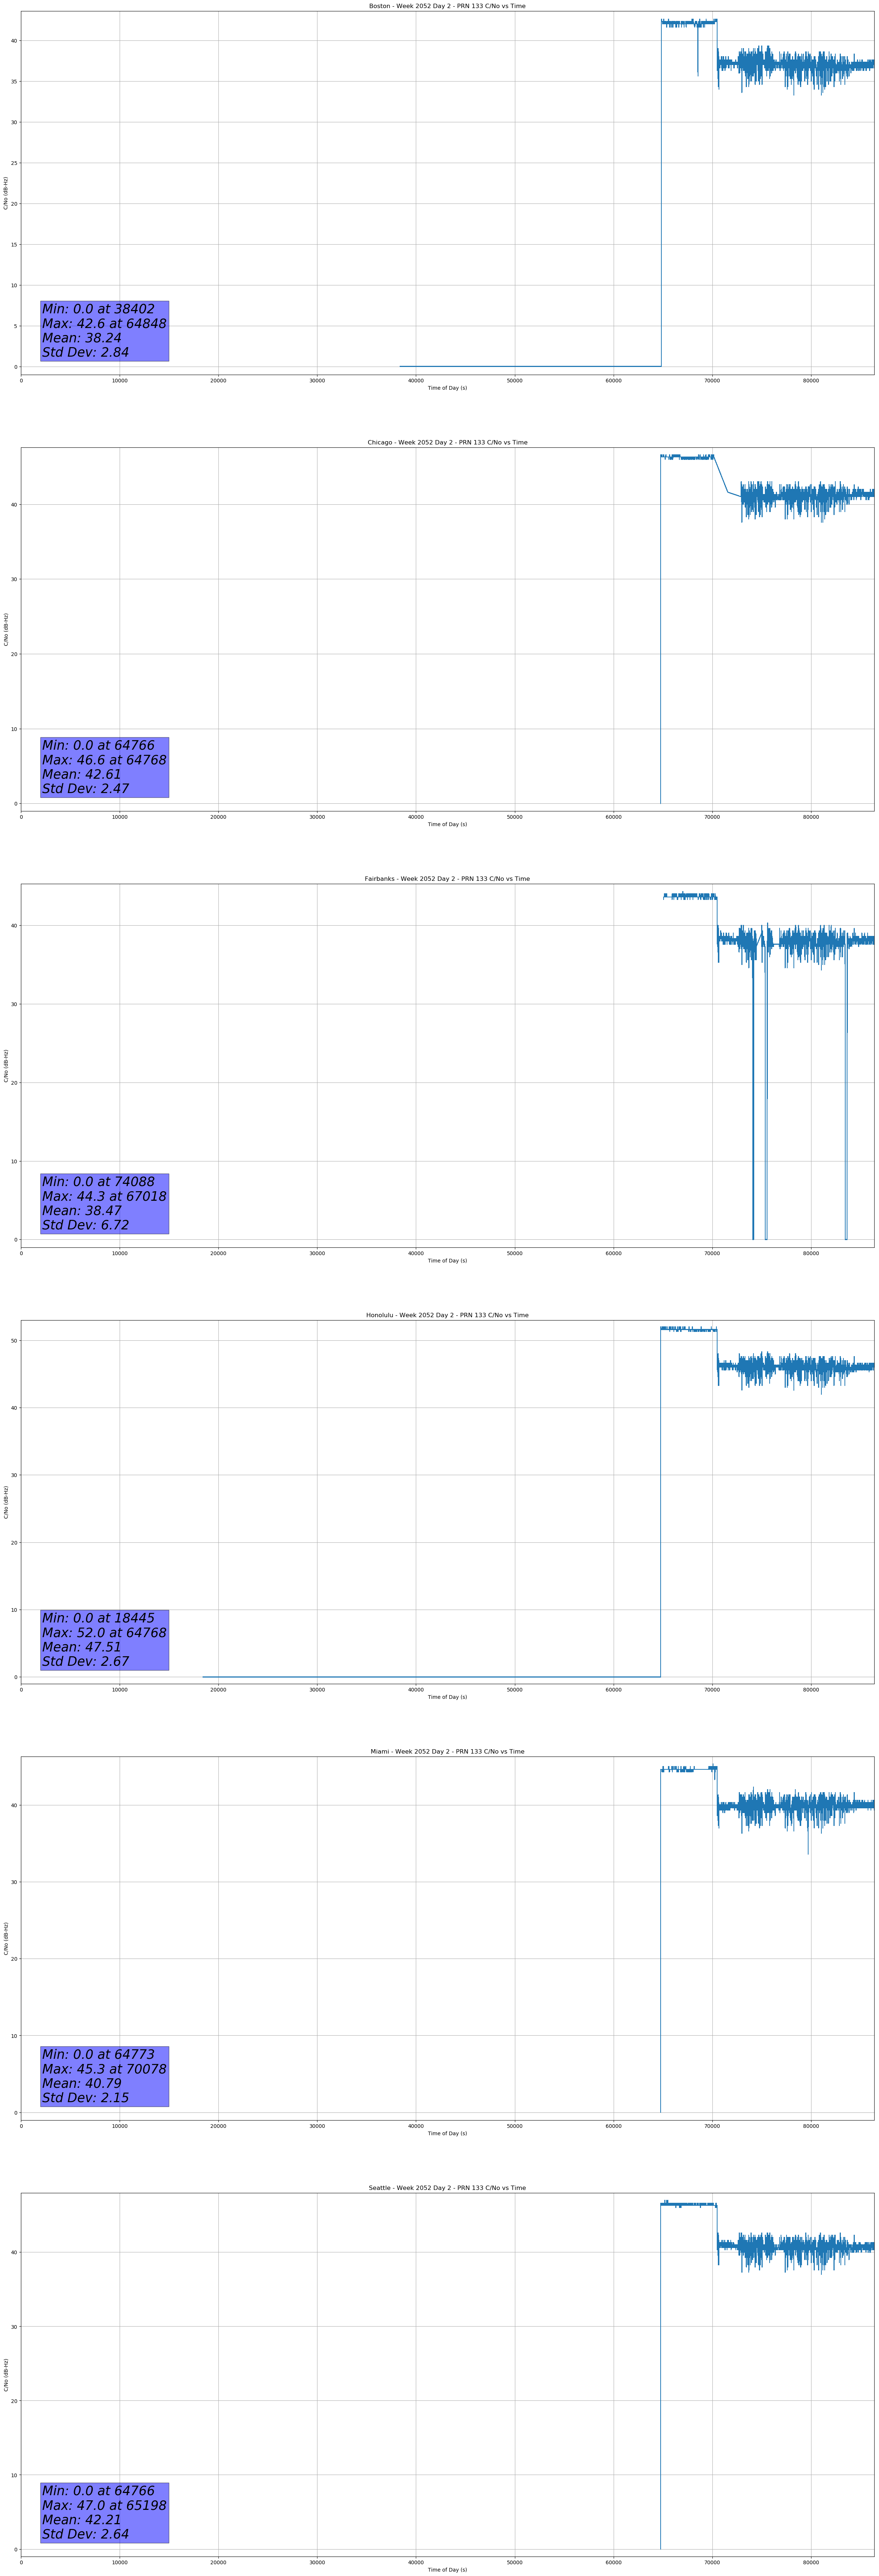The width and height of the screenshot is (879, 2576).
Task: Click the Honolulu plot title
Action: point(447,1315)
